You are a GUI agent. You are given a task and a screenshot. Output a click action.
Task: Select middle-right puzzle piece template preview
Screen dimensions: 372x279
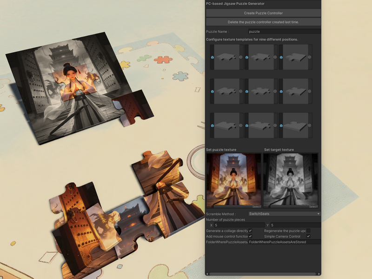pos(295,91)
